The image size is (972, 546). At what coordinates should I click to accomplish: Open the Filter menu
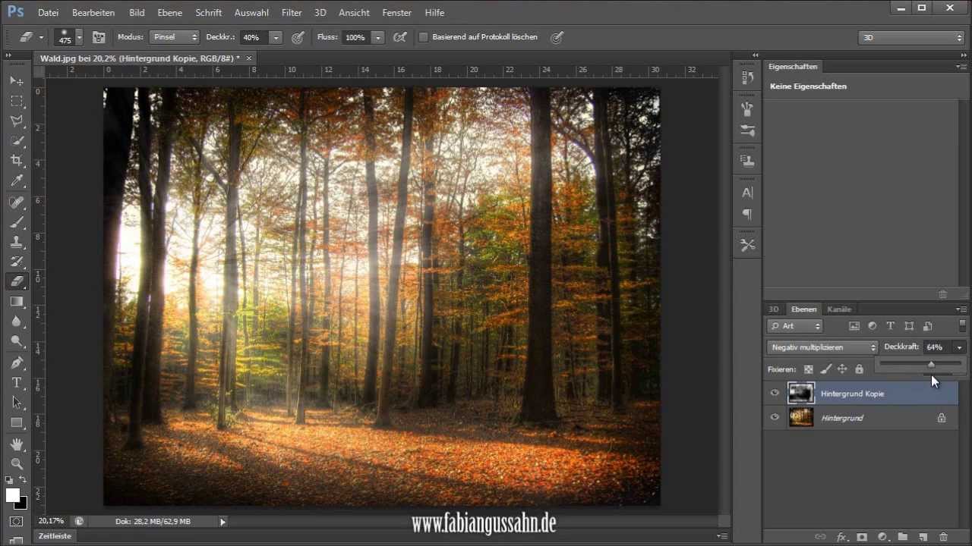(x=292, y=13)
